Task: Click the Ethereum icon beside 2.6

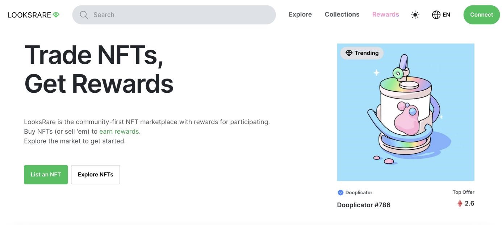Action: tap(460, 204)
